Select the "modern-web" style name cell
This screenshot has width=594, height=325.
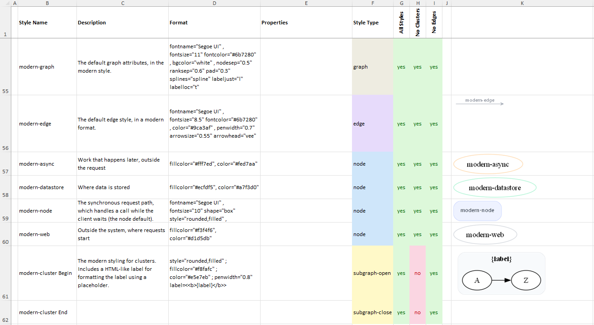[47, 234]
